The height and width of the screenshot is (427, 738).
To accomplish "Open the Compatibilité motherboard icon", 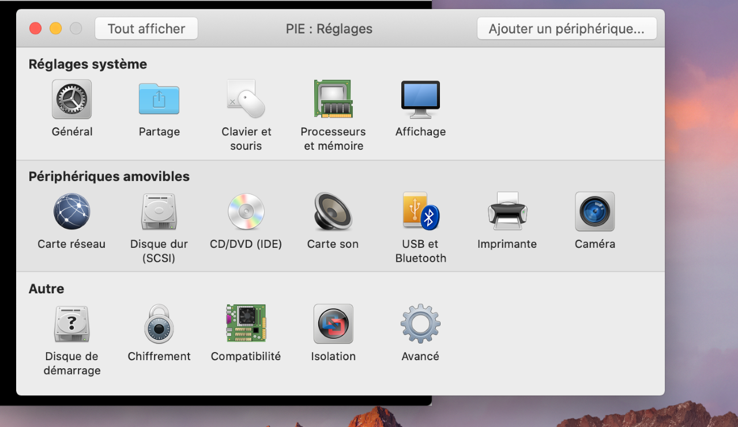I will pyautogui.click(x=246, y=324).
